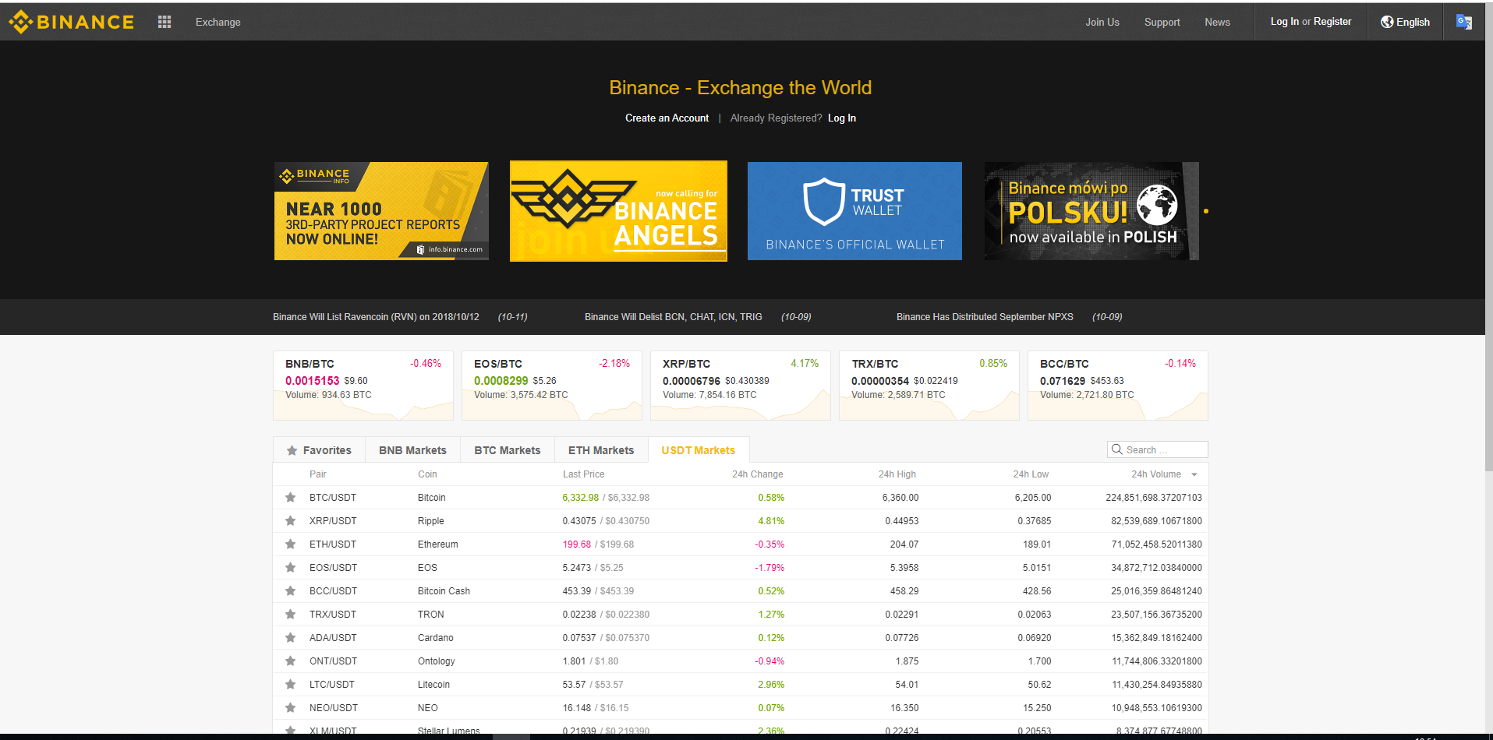Favorite the LTC/USDT pair star
Screen dimensions: 1493x740
tap(291, 685)
